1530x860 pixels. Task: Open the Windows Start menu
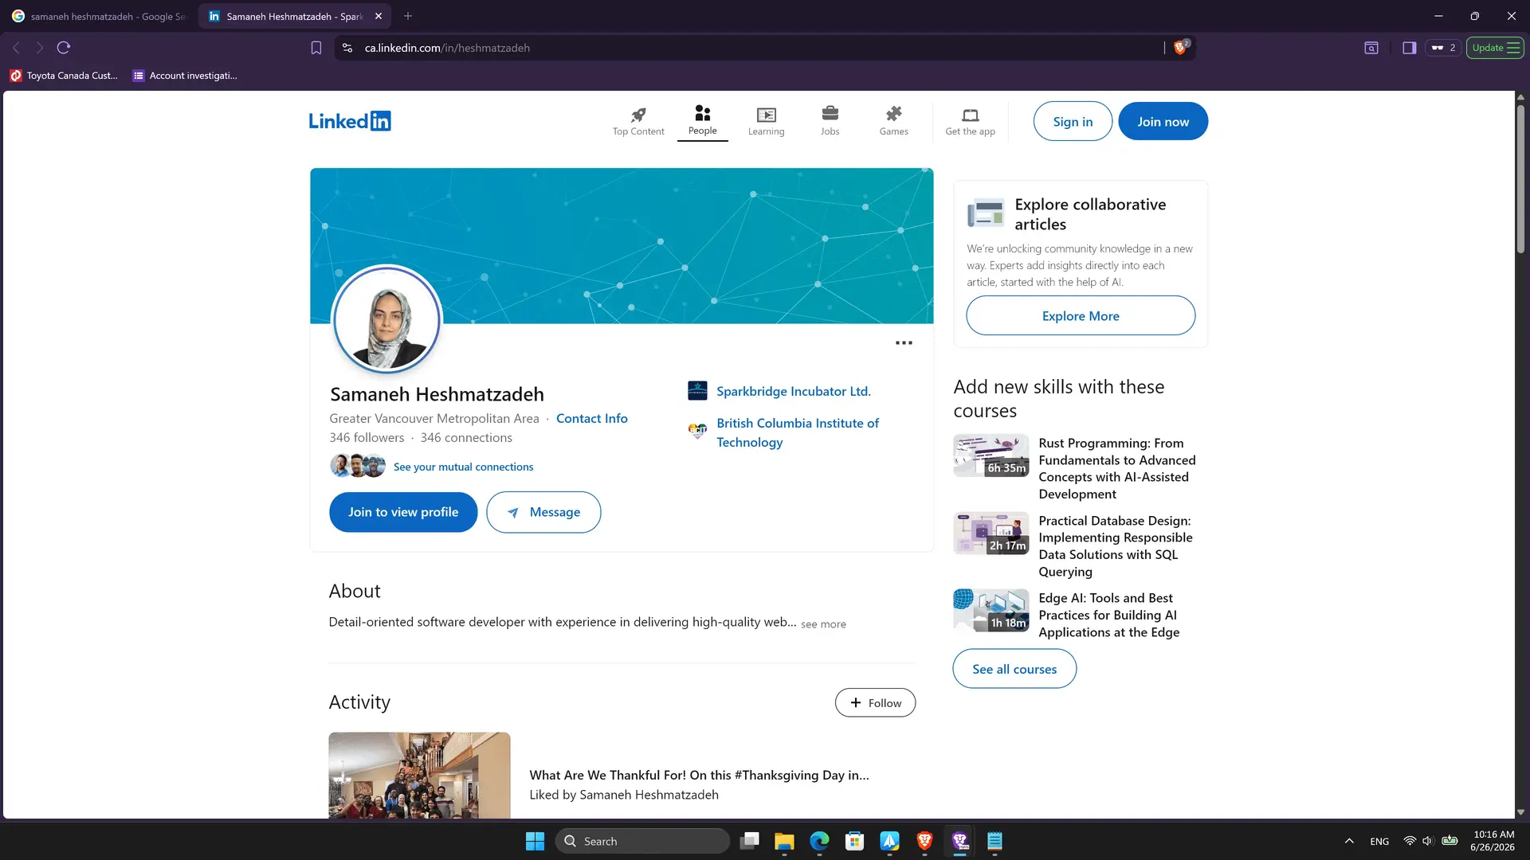tap(535, 841)
